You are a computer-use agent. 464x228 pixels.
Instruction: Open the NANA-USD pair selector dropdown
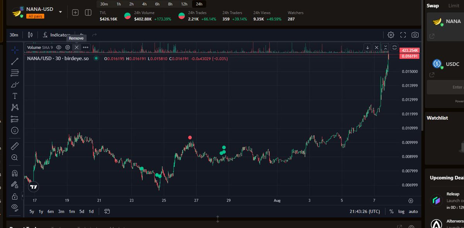60,12
